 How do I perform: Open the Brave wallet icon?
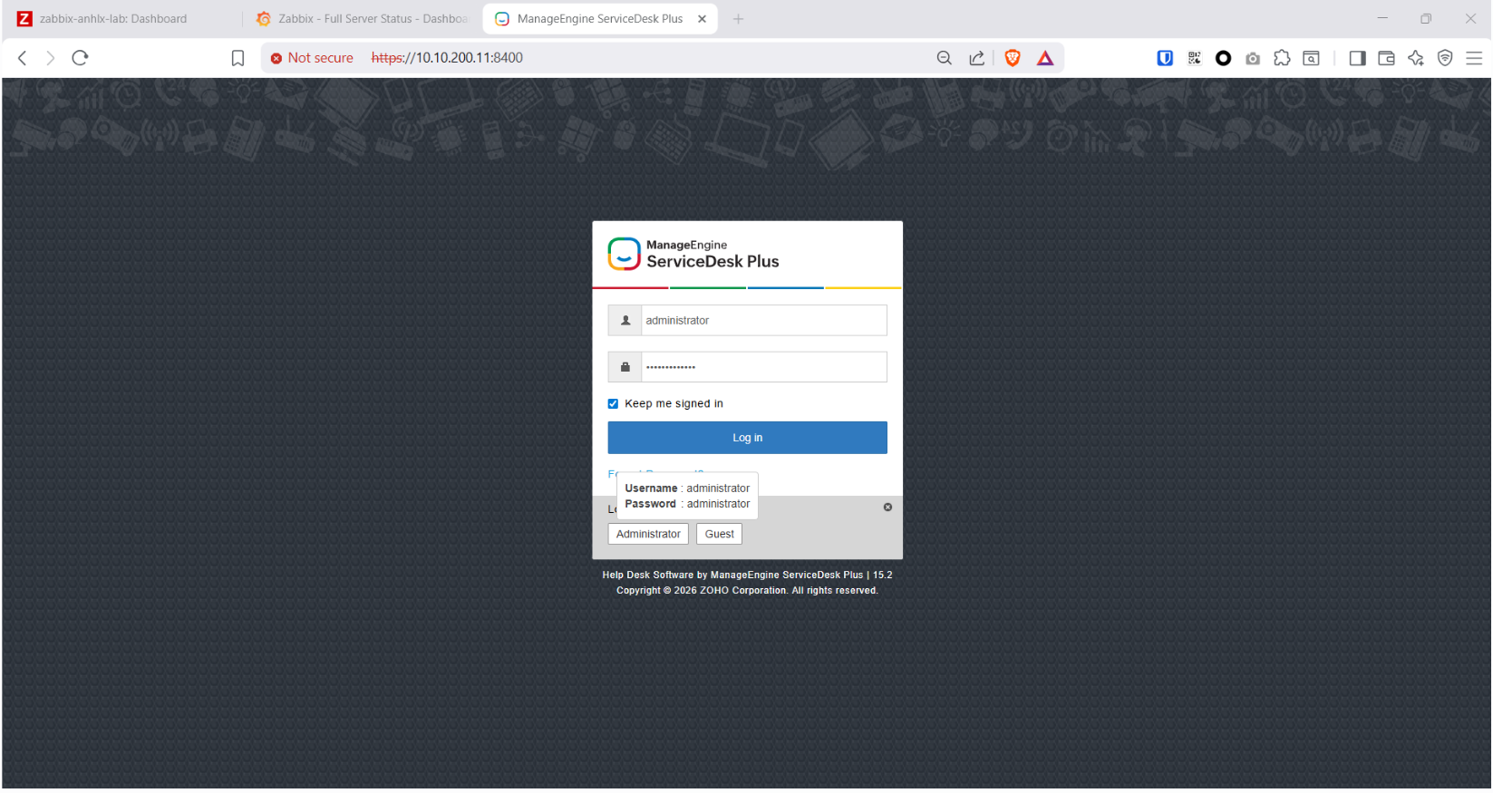1386,58
